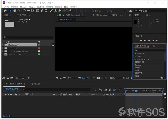Select the Clone Stamp tool
168x119 pixels.
point(55,11)
